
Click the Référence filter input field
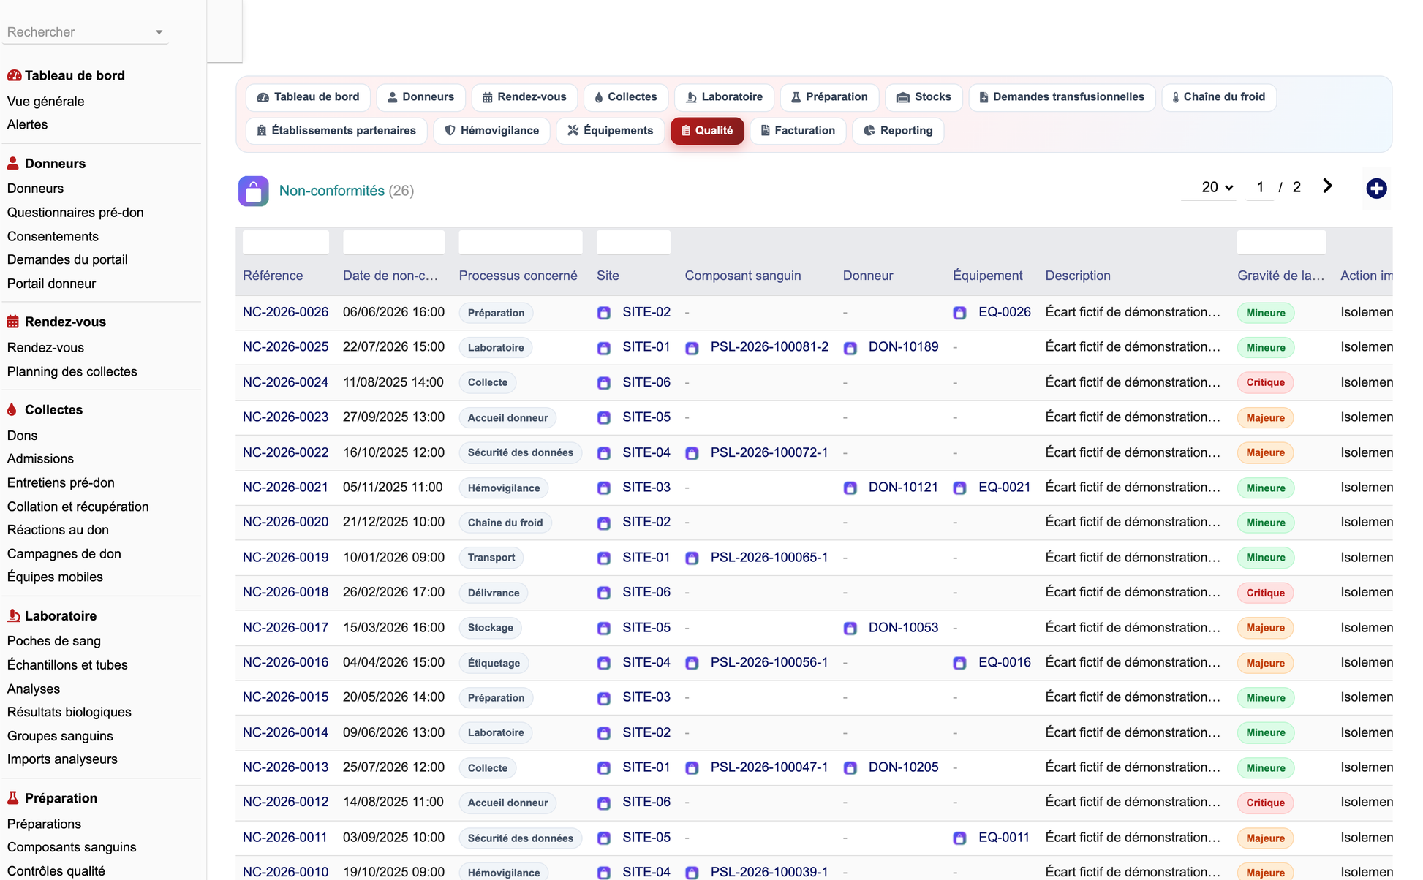(x=286, y=242)
